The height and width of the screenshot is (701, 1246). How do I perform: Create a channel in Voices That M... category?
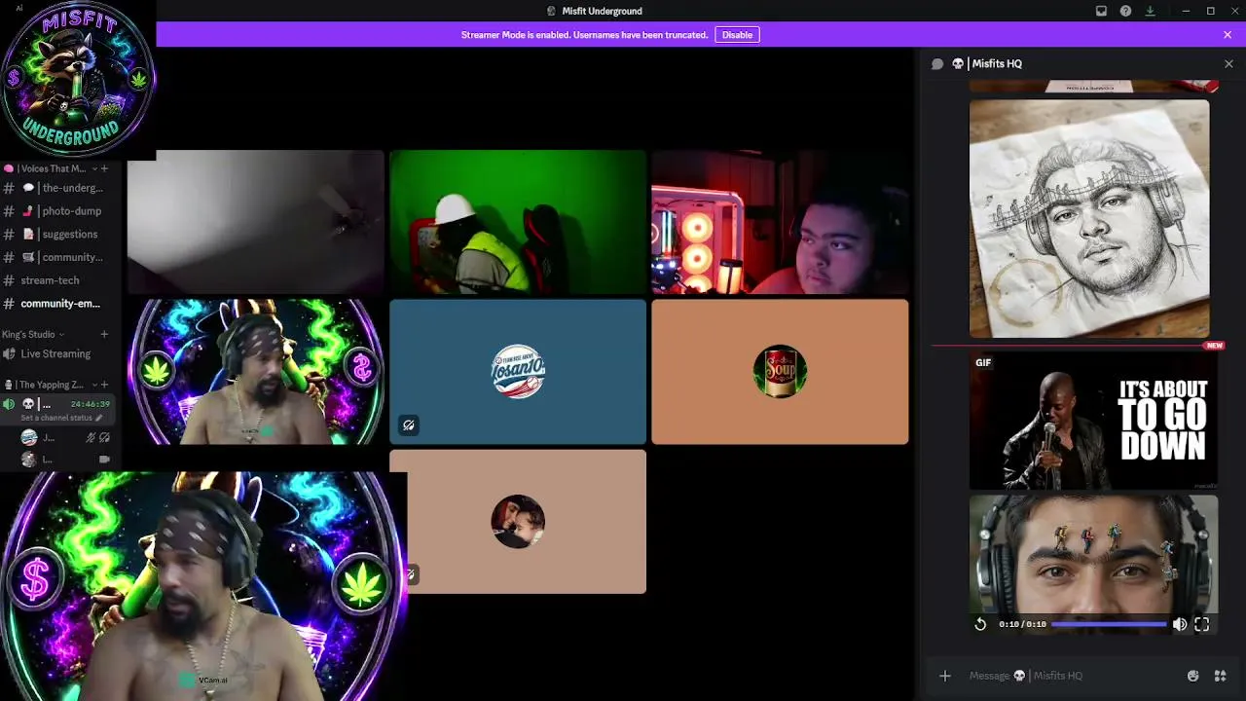[x=104, y=168]
